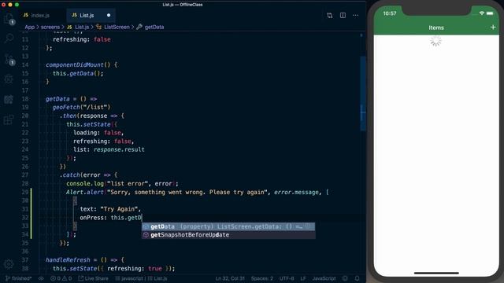Click Ln 32, Col 31 cursor position
This screenshot has width=504, height=283.
point(230,278)
